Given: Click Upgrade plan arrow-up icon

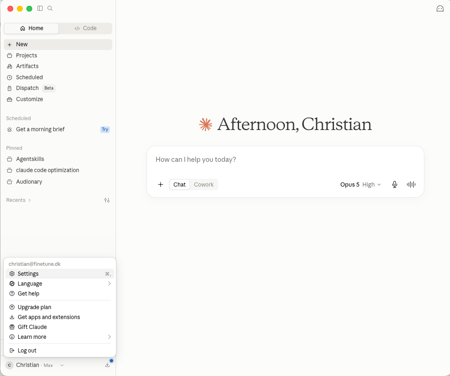Looking at the screenshot, I should [12, 307].
